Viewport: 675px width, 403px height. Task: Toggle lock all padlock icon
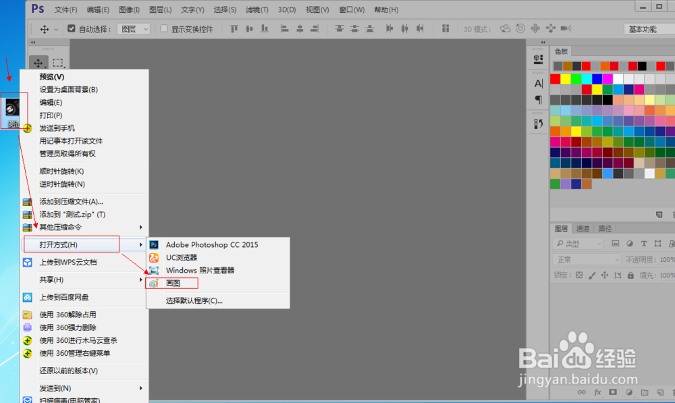630,275
